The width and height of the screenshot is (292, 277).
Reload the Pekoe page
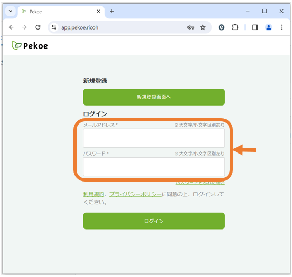(38, 27)
